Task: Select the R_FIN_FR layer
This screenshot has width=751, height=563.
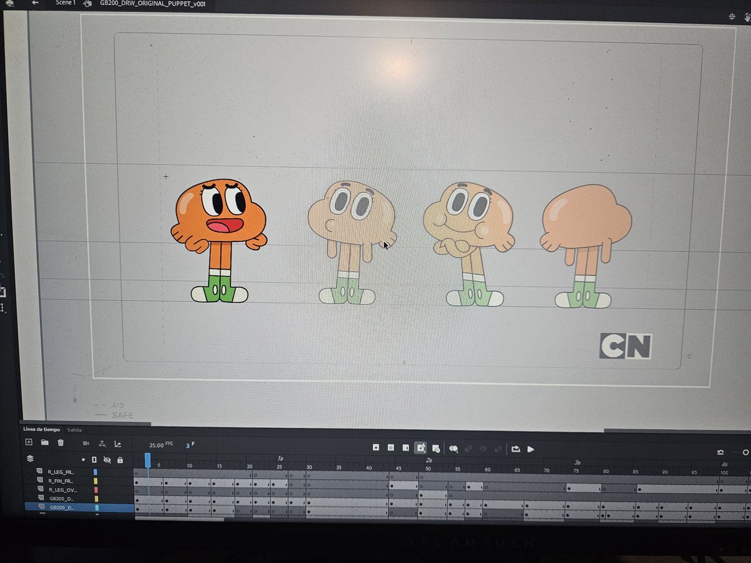Action: point(60,481)
